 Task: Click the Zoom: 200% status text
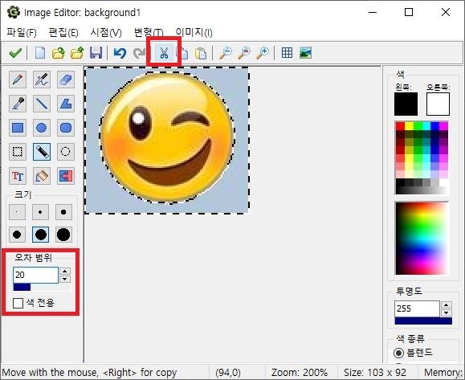300,373
